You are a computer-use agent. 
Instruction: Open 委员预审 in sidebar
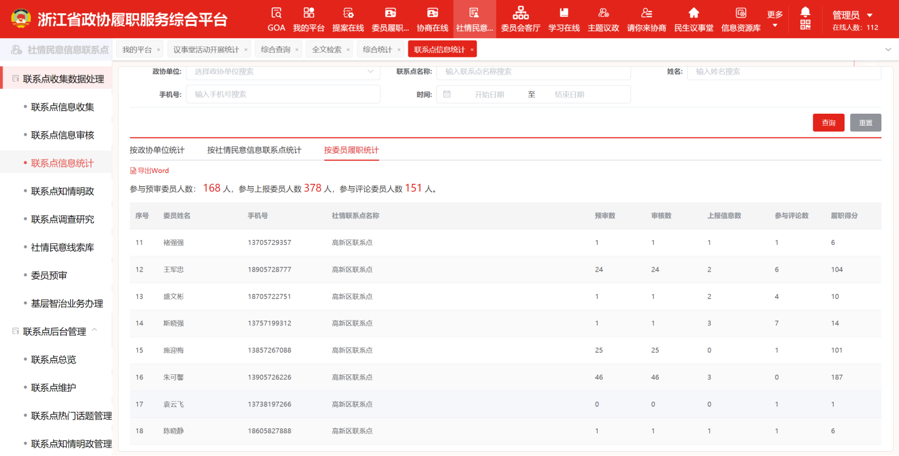click(x=49, y=275)
